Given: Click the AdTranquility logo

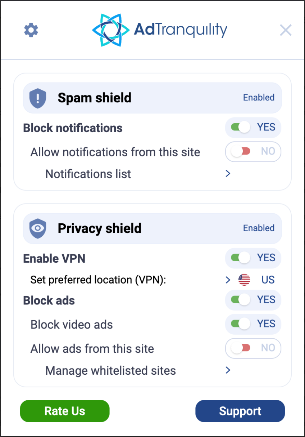Looking at the screenshot, I should click(159, 30).
